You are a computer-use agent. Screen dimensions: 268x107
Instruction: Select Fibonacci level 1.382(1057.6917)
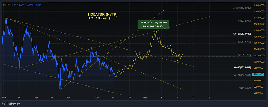(x=242, y=42)
